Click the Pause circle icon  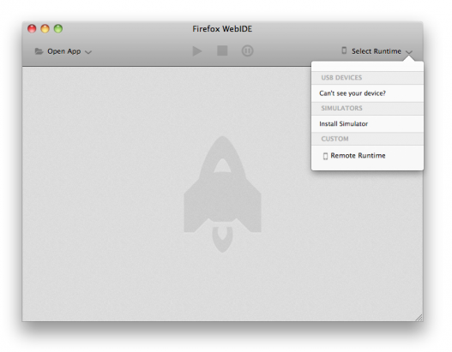coord(247,51)
